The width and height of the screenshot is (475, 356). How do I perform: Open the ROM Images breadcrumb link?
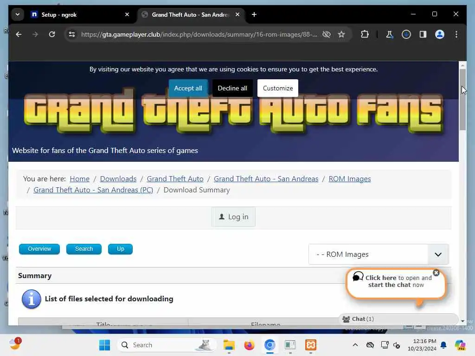[x=350, y=179]
